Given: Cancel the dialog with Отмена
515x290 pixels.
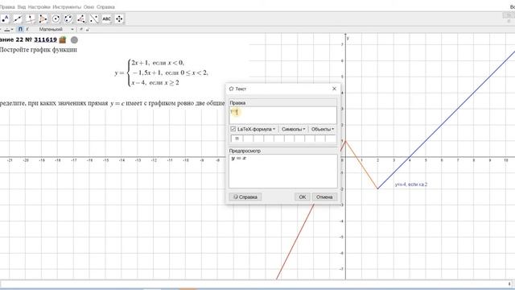Looking at the screenshot, I should point(324,197).
